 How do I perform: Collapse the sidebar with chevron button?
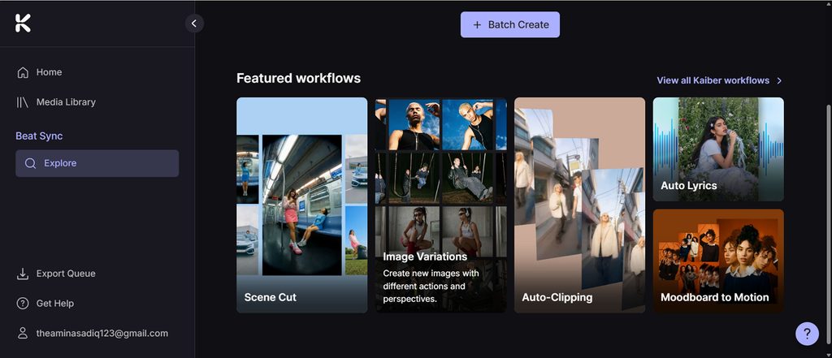(x=194, y=24)
